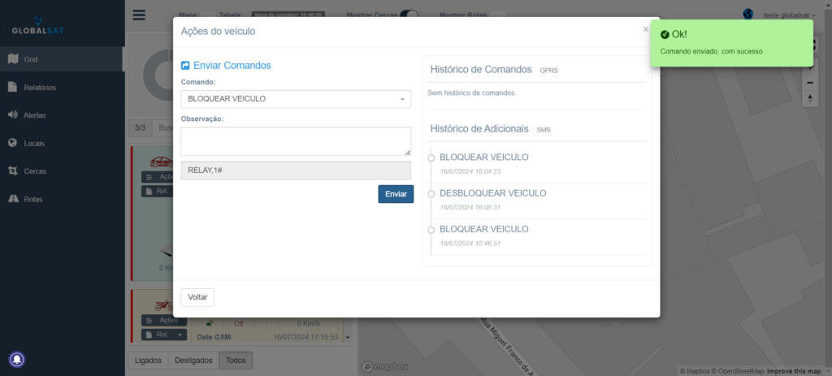Image resolution: width=832 pixels, height=376 pixels.
Task: Open the Rotas menu item
Action: click(x=62, y=200)
